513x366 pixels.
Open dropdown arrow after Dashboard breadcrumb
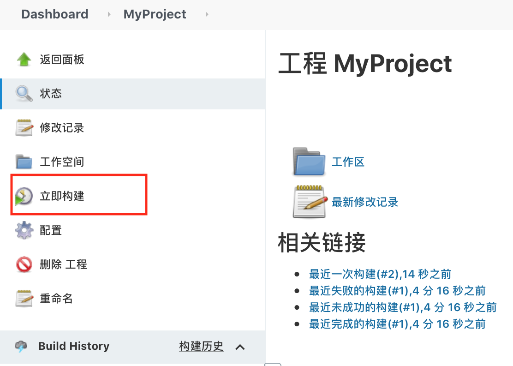click(x=109, y=14)
